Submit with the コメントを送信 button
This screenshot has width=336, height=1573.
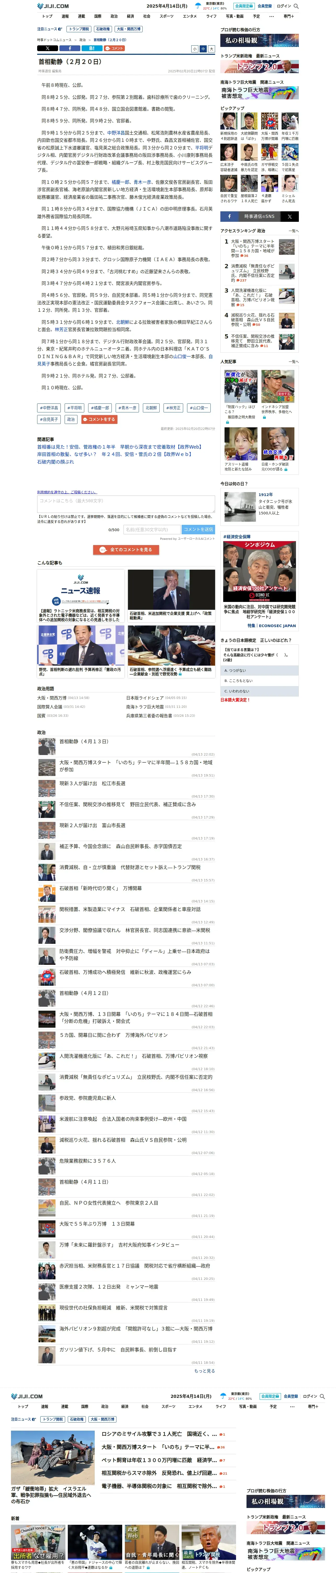click(198, 529)
